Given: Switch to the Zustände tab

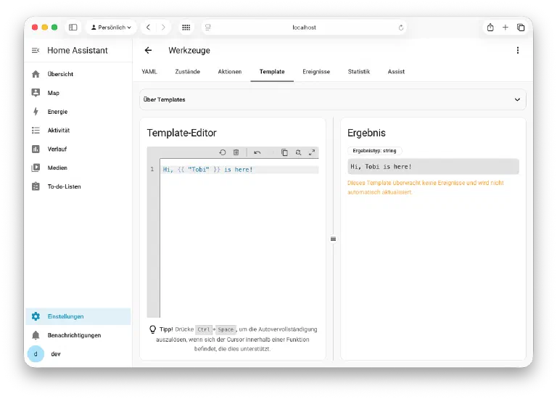Looking at the screenshot, I should (x=188, y=72).
